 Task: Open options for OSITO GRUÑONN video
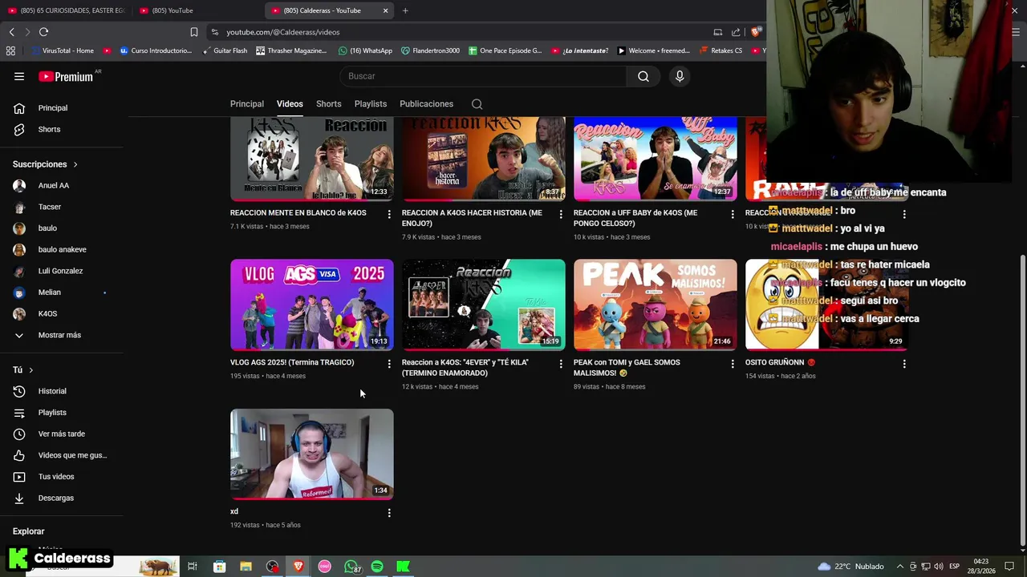(x=904, y=364)
